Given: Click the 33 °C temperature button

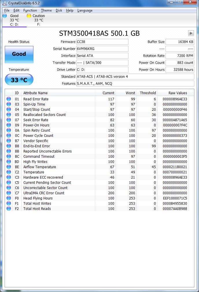Looking at the screenshot, I should [x=19, y=80].
